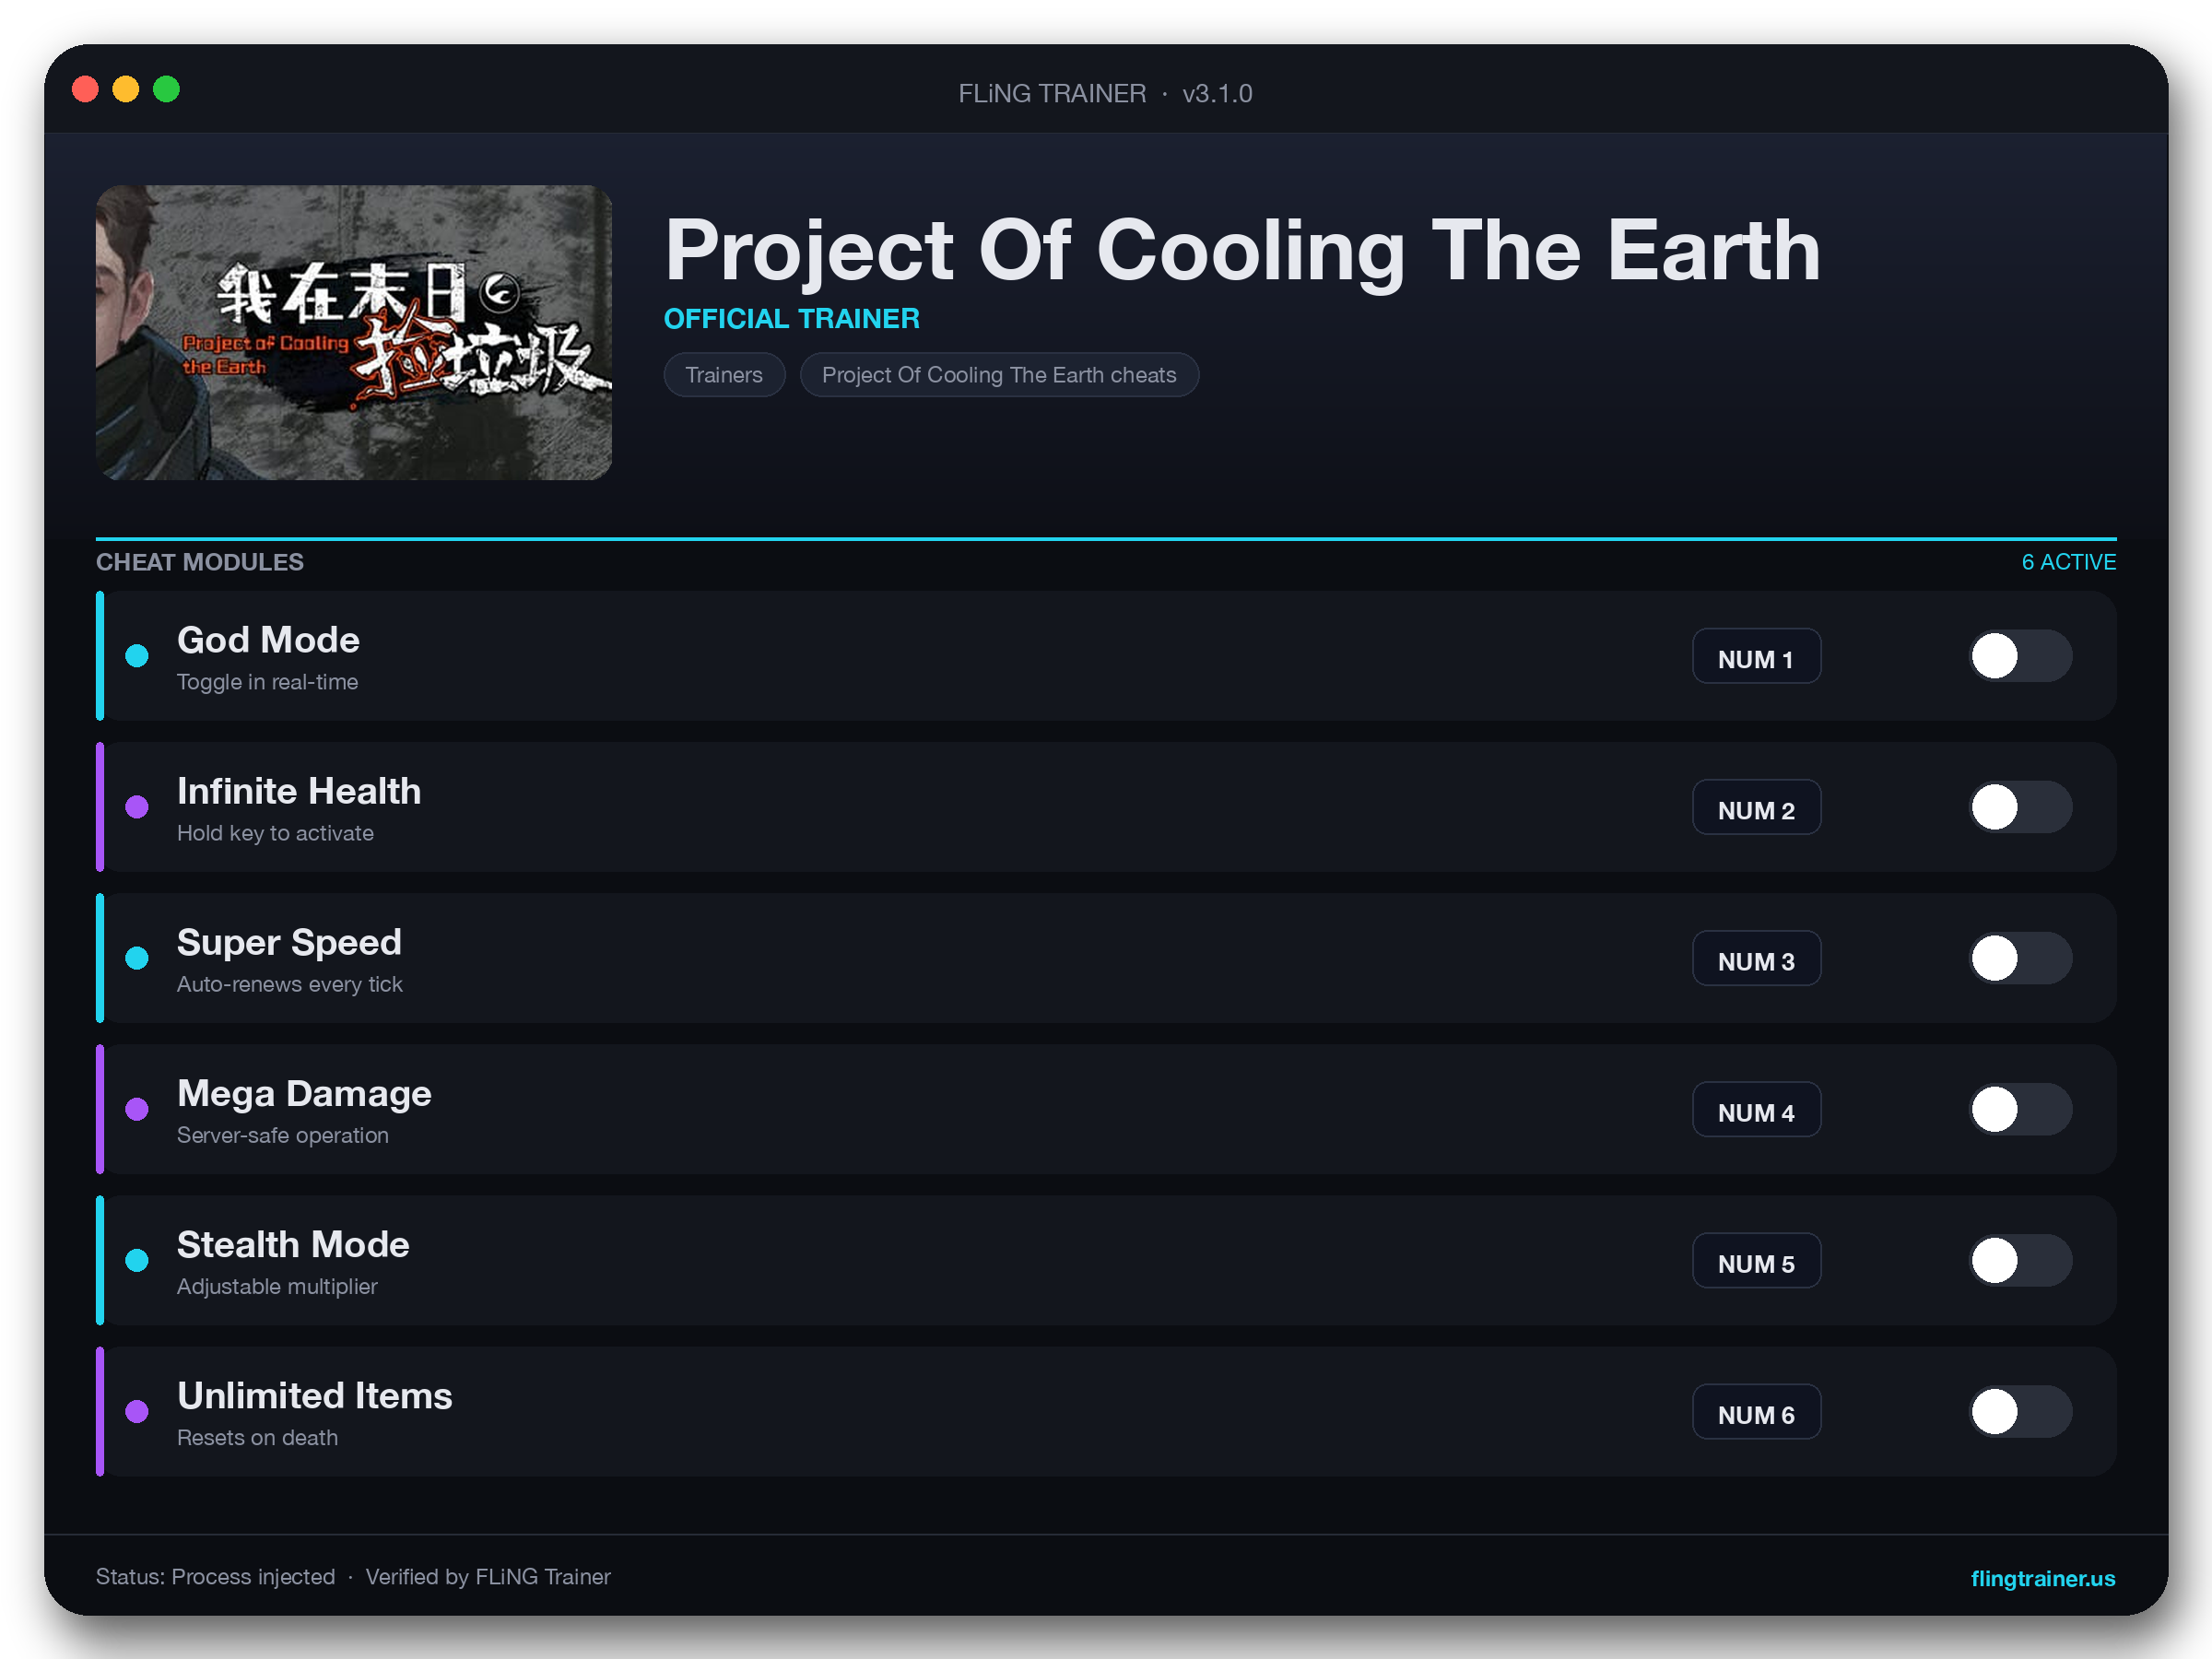Select the NUM 3 hotkey badge
Image resolution: width=2212 pixels, height=1659 pixels.
pos(1756,958)
